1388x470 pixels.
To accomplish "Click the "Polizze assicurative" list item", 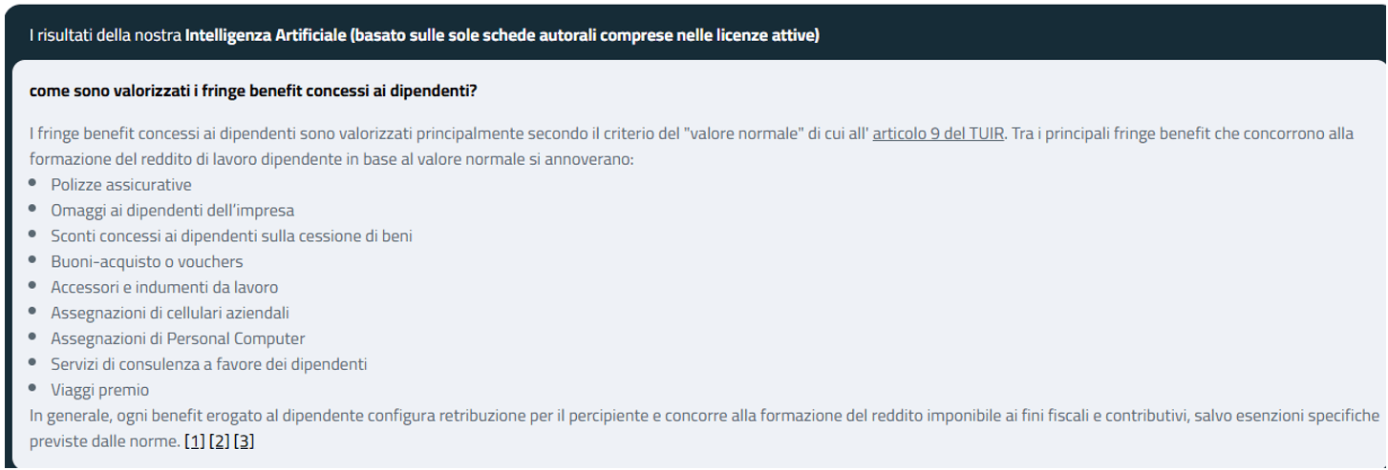I will tap(121, 185).
